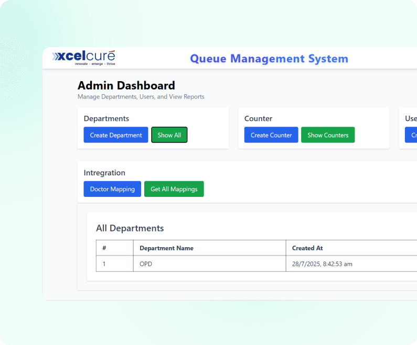
Task: Select the OPD department cell
Action: (x=210, y=264)
